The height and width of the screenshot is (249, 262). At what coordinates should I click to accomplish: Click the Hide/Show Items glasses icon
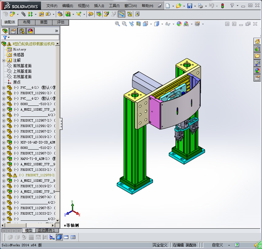click(x=168, y=24)
